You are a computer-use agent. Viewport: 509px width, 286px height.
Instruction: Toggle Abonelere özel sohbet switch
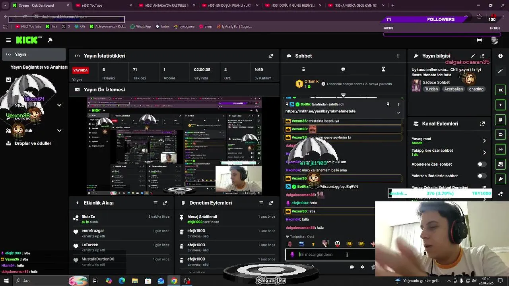481,164
